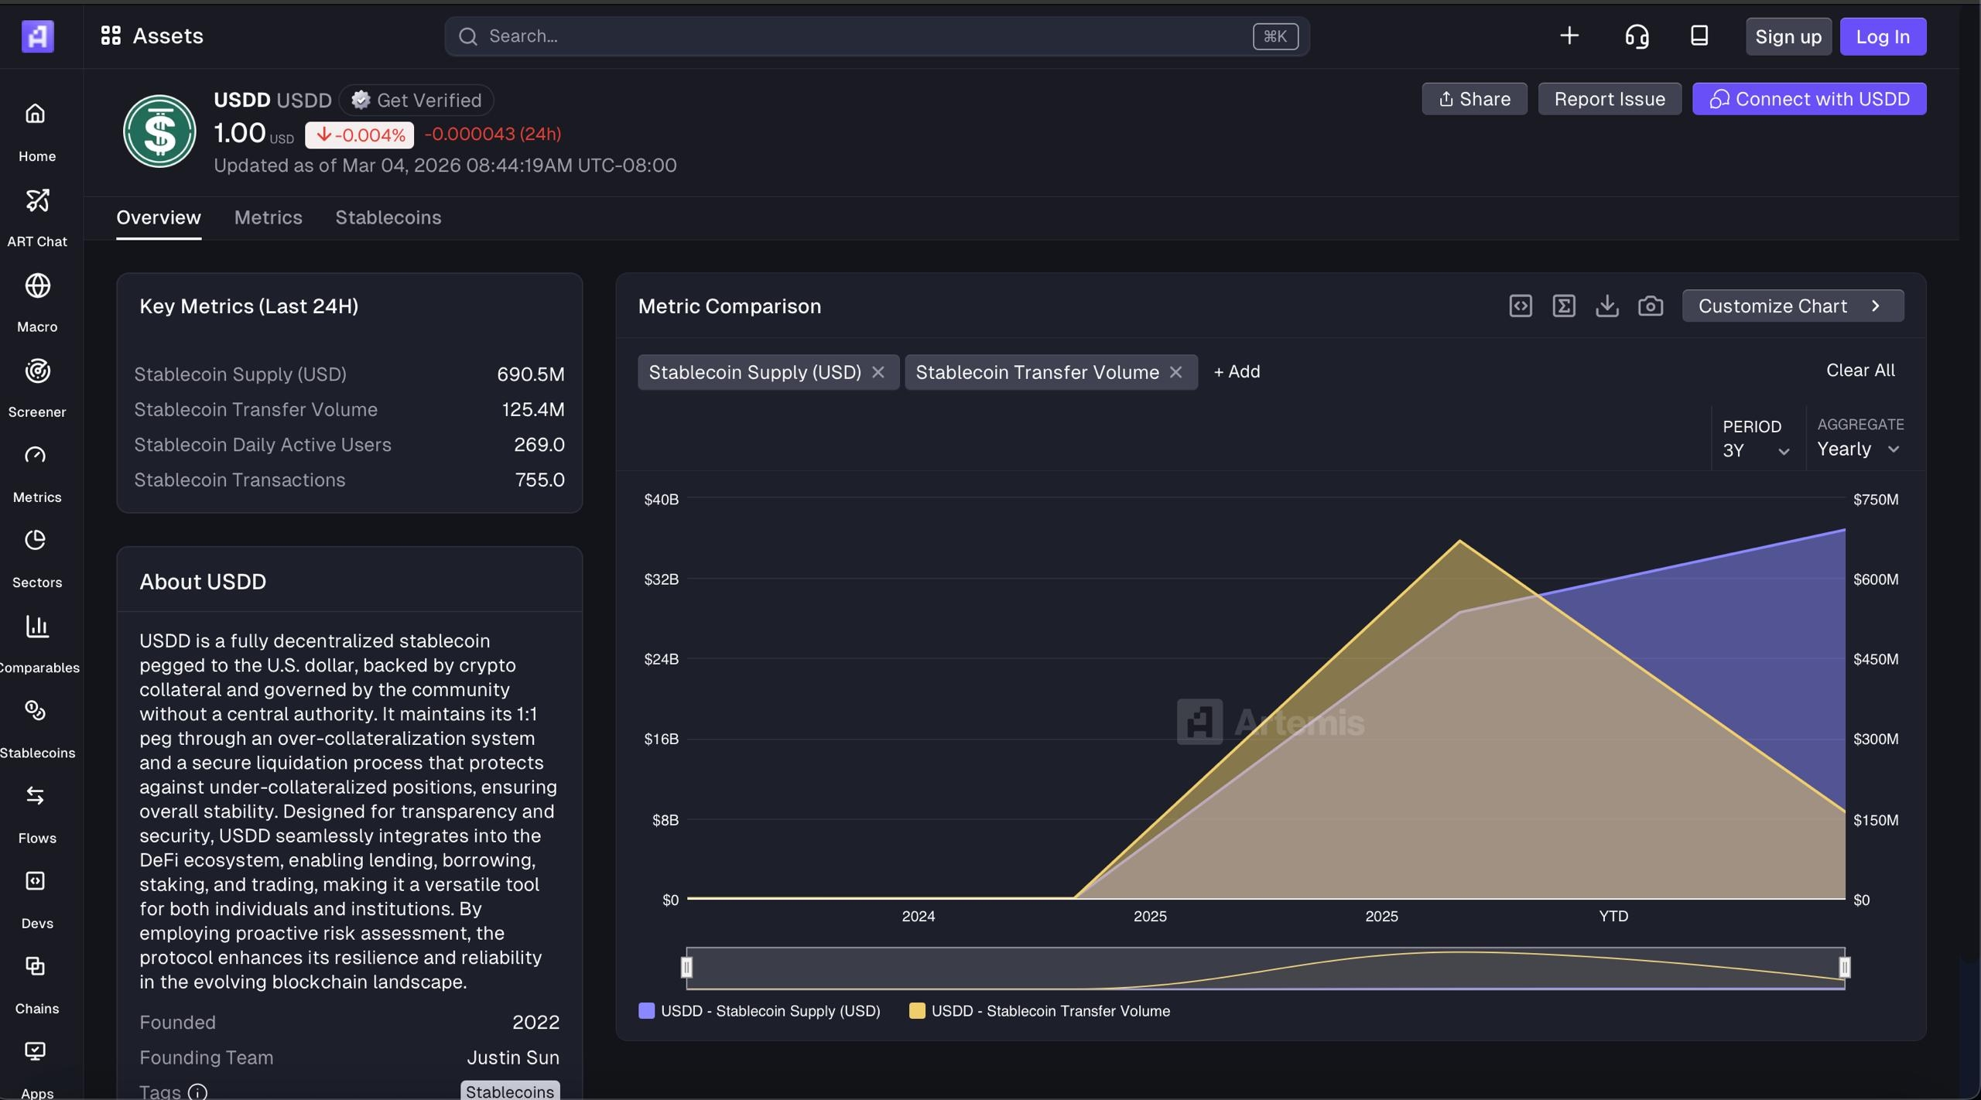Open the AGGREGATE Yearly dropdown
This screenshot has height=1100, width=1981.
coord(1857,449)
